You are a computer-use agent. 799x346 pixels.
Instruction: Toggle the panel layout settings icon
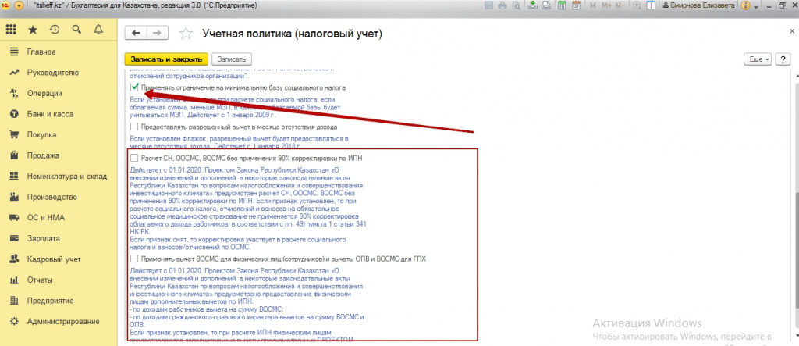click(x=651, y=5)
